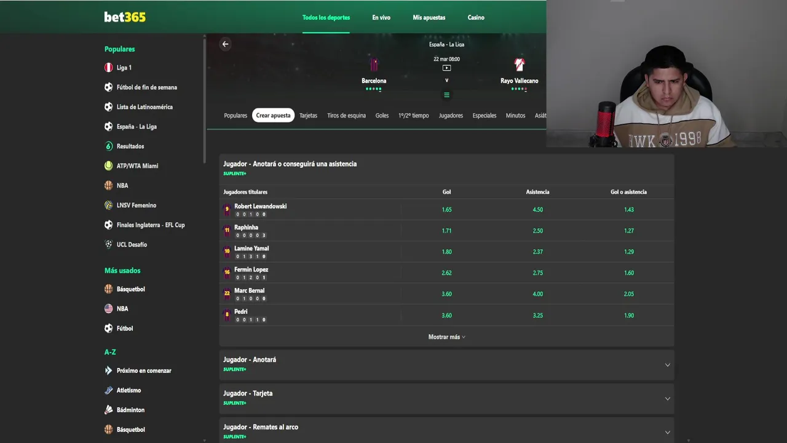This screenshot has height=443, width=787.
Task: Switch to the Tiros de esquina tab
Action: pyautogui.click(x=346, y=116)
